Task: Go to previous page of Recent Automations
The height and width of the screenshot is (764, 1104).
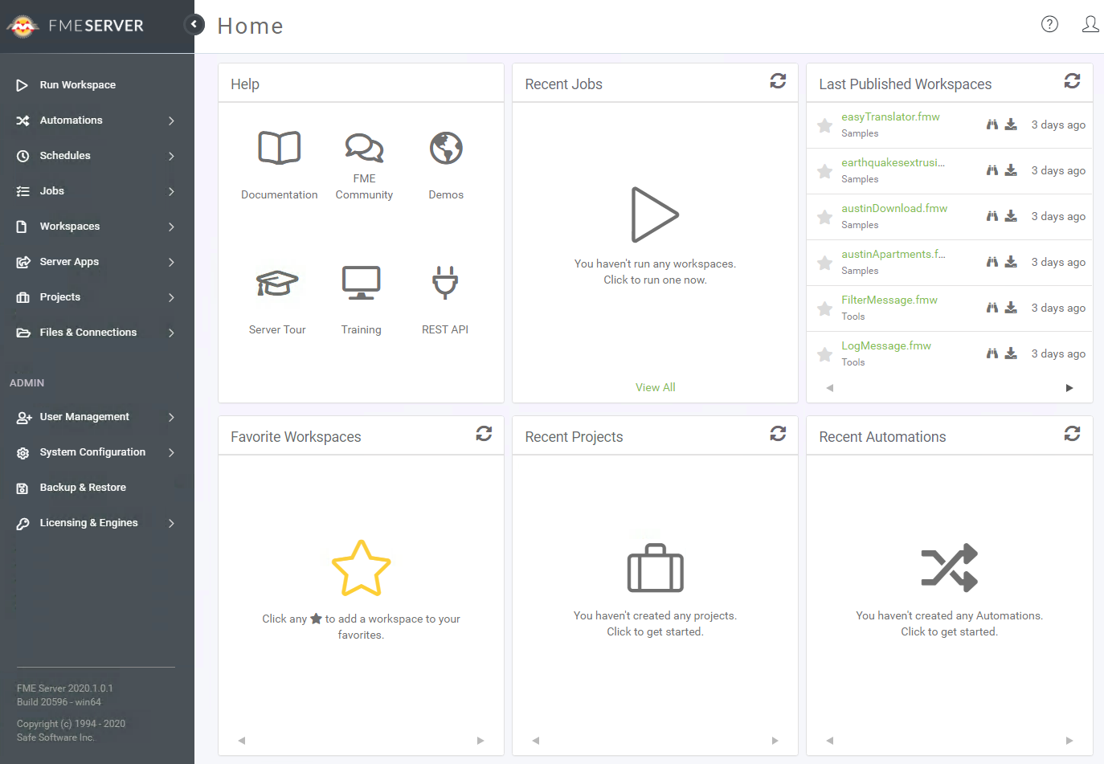Action: coord(830,741)
